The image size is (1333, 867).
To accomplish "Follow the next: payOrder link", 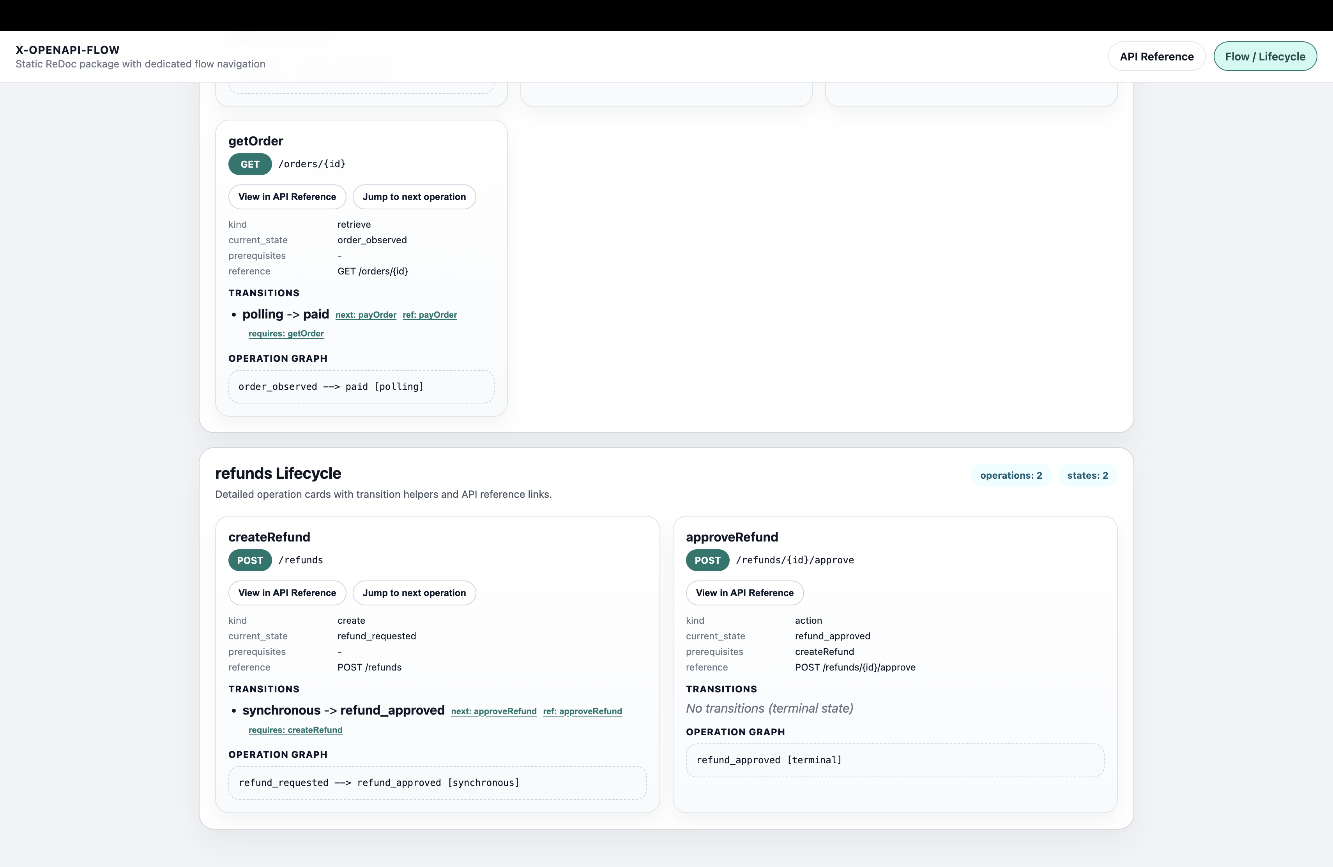I will point(365,315).
